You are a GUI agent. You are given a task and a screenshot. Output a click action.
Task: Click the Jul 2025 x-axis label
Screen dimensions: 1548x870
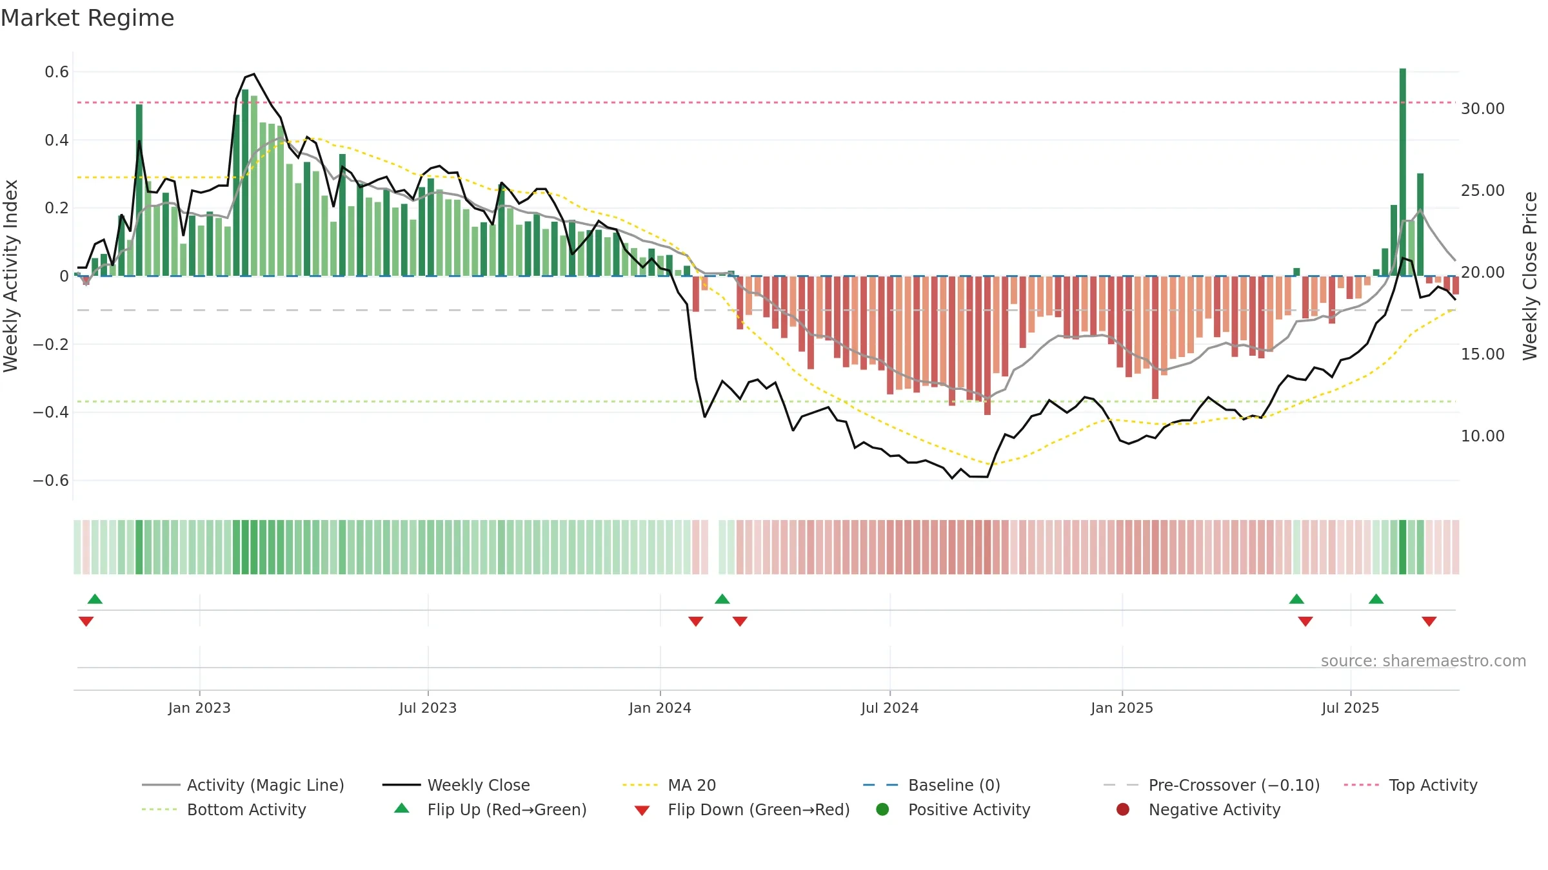[x=1350, y=708]
